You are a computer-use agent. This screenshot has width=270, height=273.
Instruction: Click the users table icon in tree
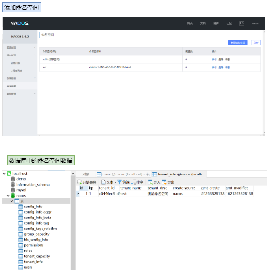[x=21, y=267]
